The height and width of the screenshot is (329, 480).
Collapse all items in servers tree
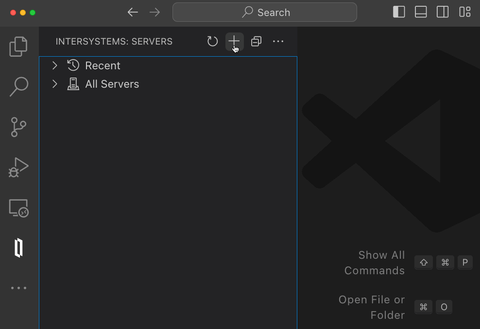pos(256,41)
